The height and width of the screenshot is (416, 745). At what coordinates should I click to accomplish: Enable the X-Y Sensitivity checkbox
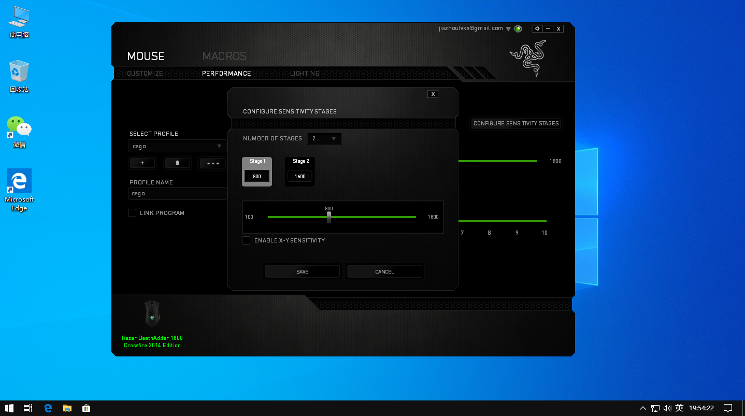[246, 240]
